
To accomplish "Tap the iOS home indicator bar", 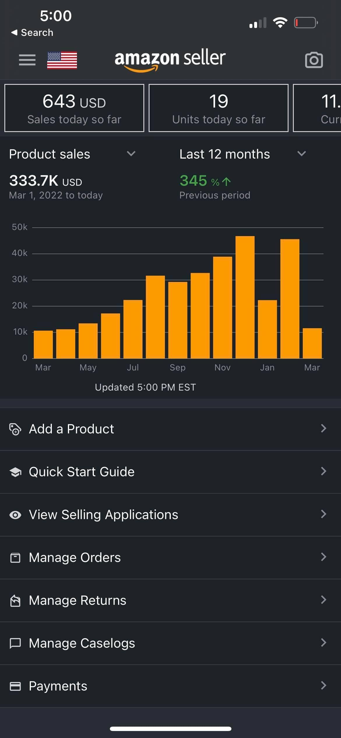I will point(170,729).
